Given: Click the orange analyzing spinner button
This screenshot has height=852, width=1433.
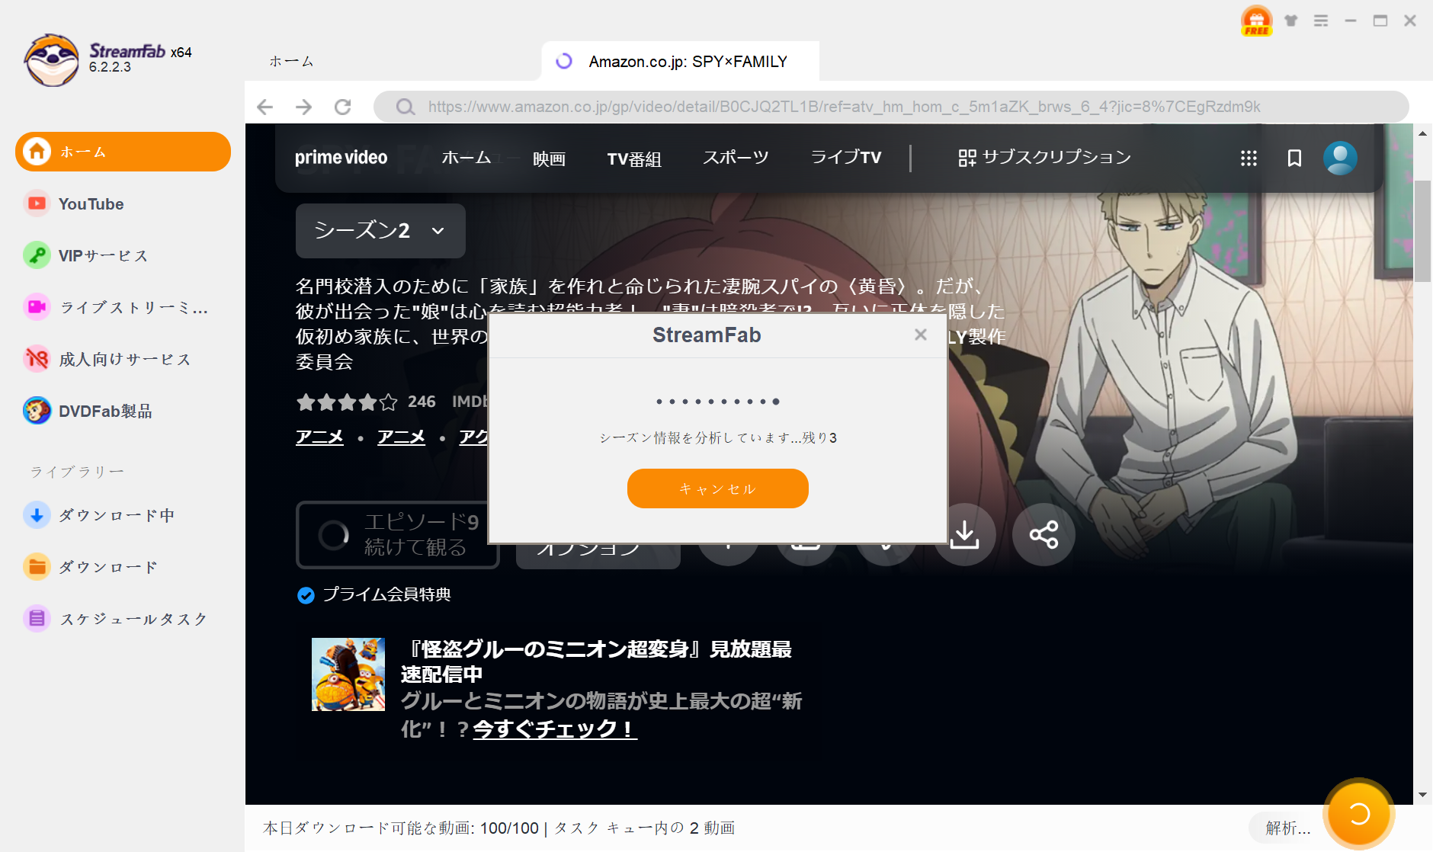Looking at the screenshot, I should pyautogui.click(x=1359, y=814).
